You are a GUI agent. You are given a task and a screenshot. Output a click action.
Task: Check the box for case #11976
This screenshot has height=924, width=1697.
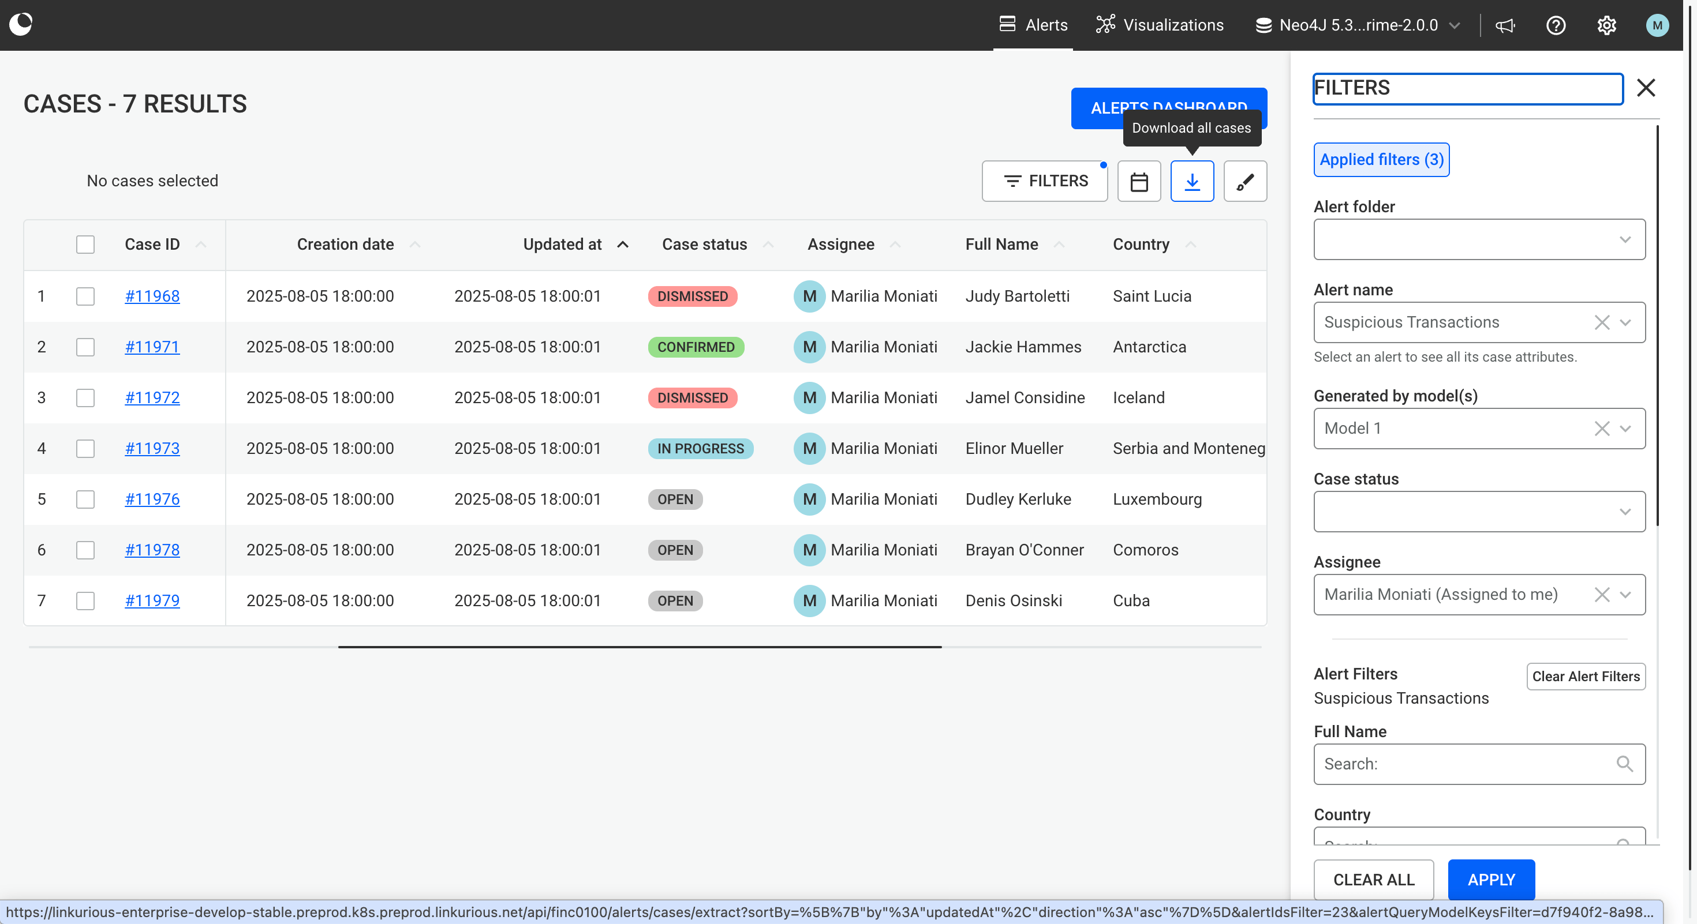click(85, 499)
